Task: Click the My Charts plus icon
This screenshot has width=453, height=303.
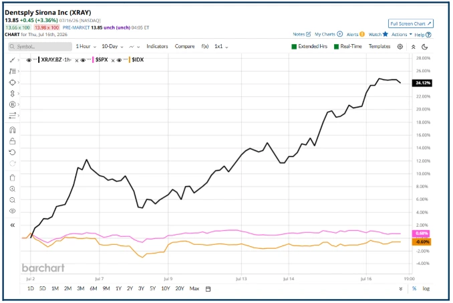Action: coord(339,34)
